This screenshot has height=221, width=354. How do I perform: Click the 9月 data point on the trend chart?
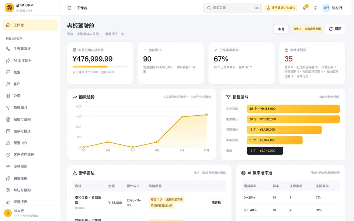tap(182, 117)
